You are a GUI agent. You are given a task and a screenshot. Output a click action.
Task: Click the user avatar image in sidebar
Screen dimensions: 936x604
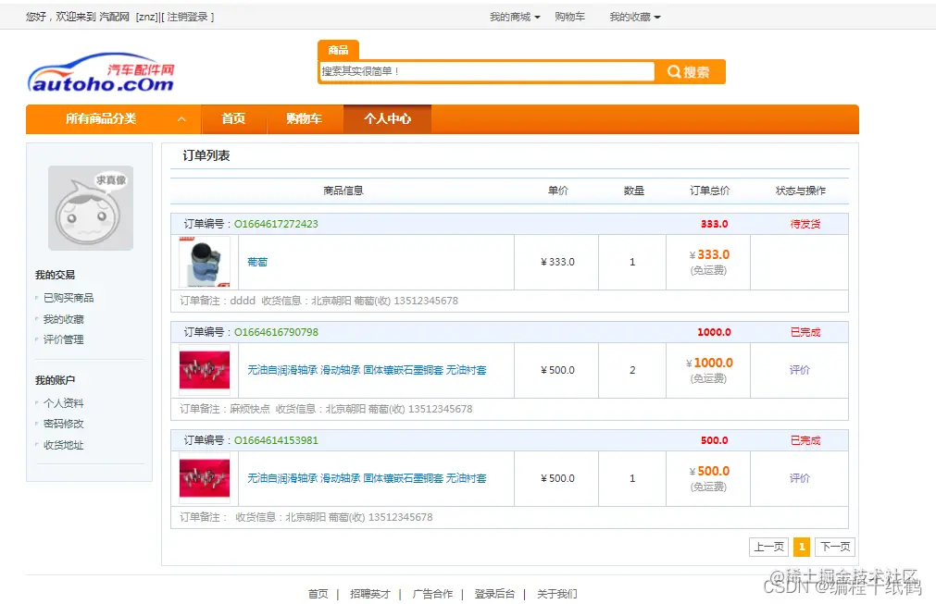pos(91,208)
